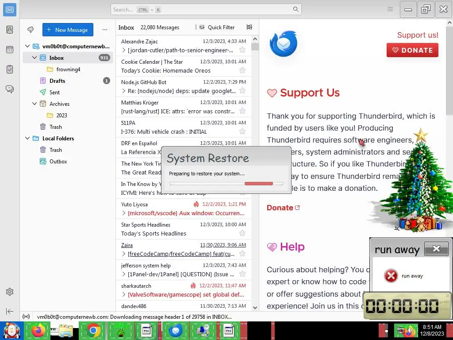Image resolution: width=453 pixels, height=340 pixels.
Task: Open the Chat space
Action: point(10,89)
